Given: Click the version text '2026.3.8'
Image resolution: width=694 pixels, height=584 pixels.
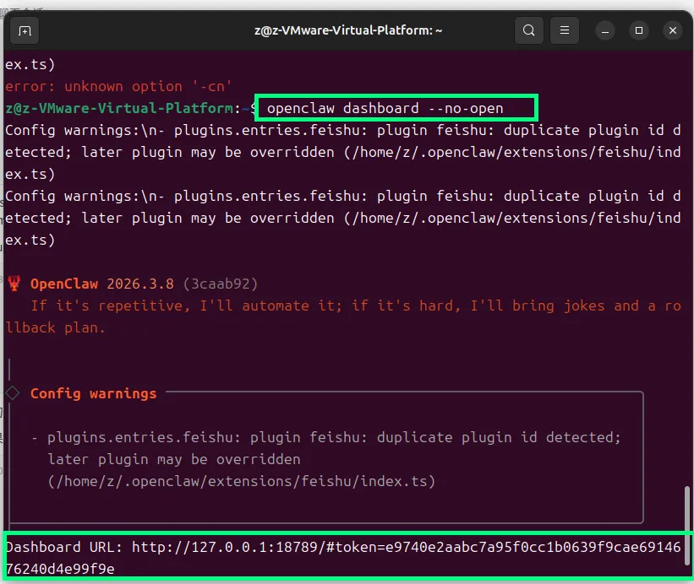Looking at the screenshot, I should tap(140, 284).
